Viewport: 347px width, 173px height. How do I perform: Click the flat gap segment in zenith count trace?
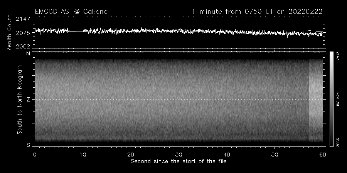pyautogui.click(x=76, y=32)
